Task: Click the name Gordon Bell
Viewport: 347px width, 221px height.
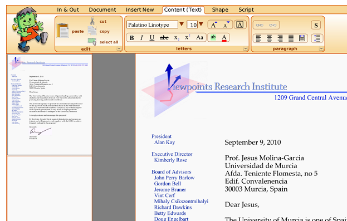Action: pyautogui.click(x=168, y=184)
